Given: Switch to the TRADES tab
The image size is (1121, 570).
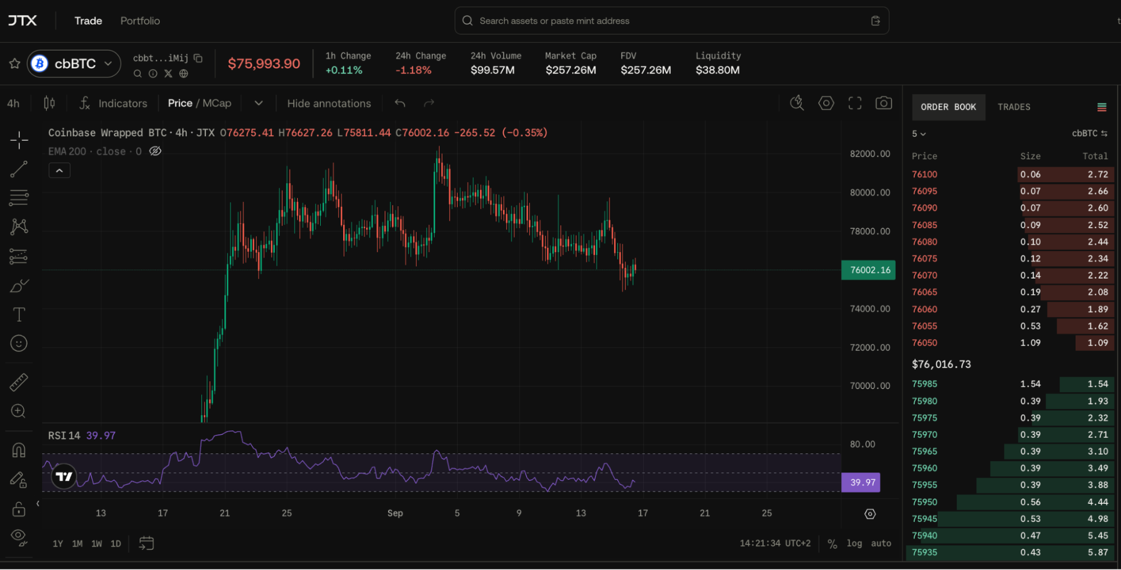Looking at the screenshot, I should tap(1014, 107).
